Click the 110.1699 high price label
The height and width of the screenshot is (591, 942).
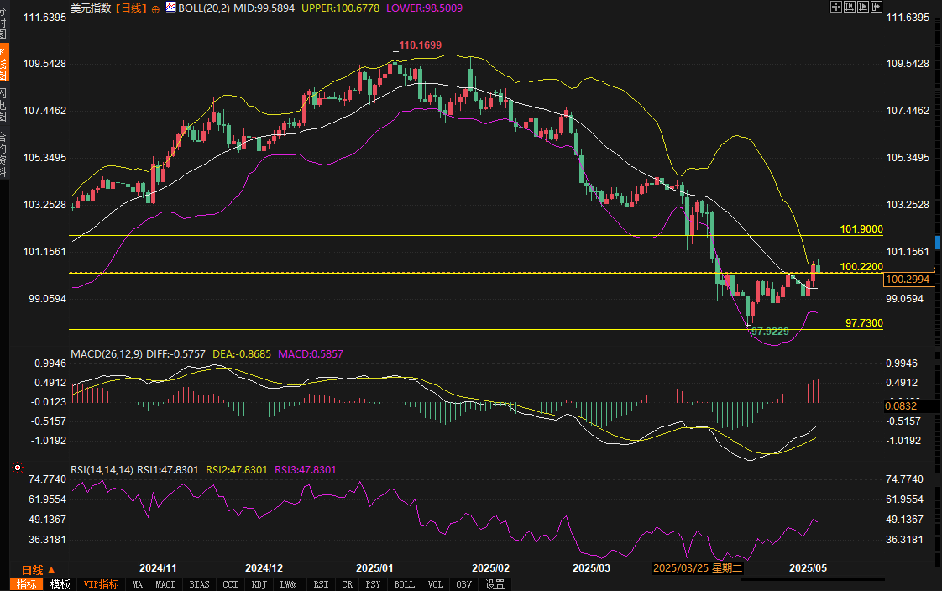coord(421,45)
